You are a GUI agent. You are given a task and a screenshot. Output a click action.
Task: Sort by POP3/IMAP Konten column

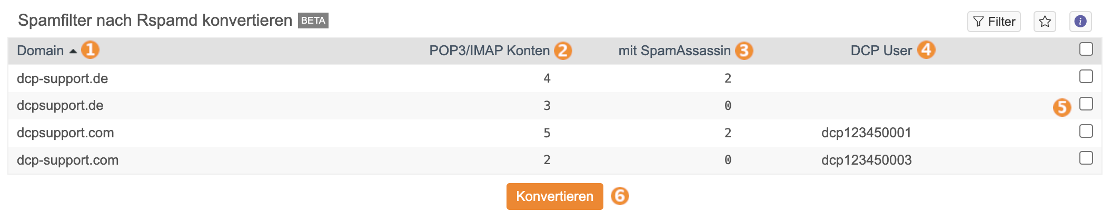point(489,51)
